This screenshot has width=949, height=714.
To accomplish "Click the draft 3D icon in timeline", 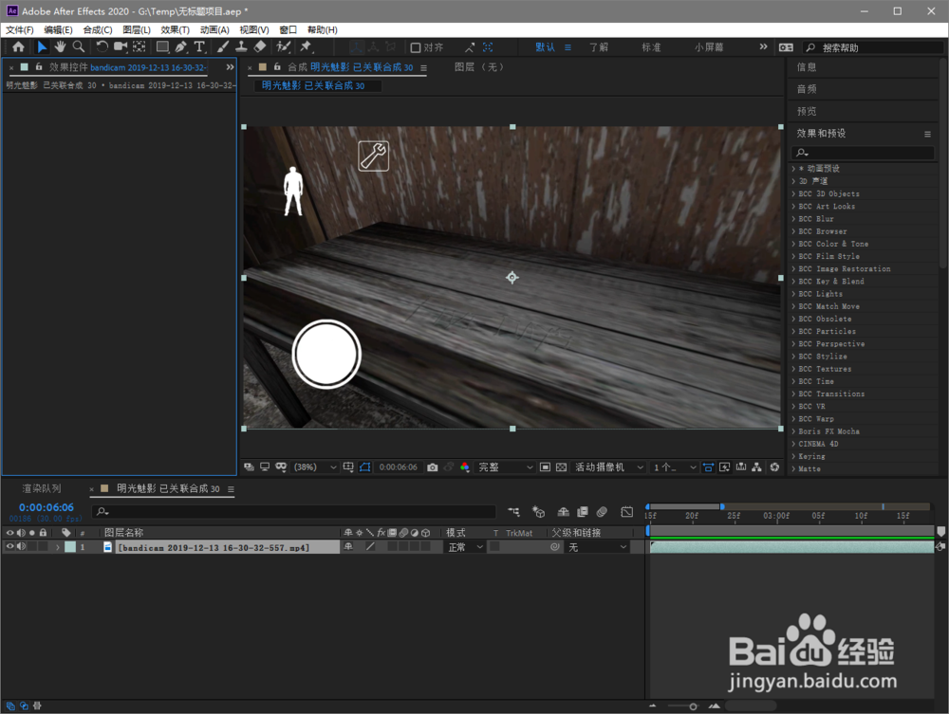I will click(x=539, y=512).
